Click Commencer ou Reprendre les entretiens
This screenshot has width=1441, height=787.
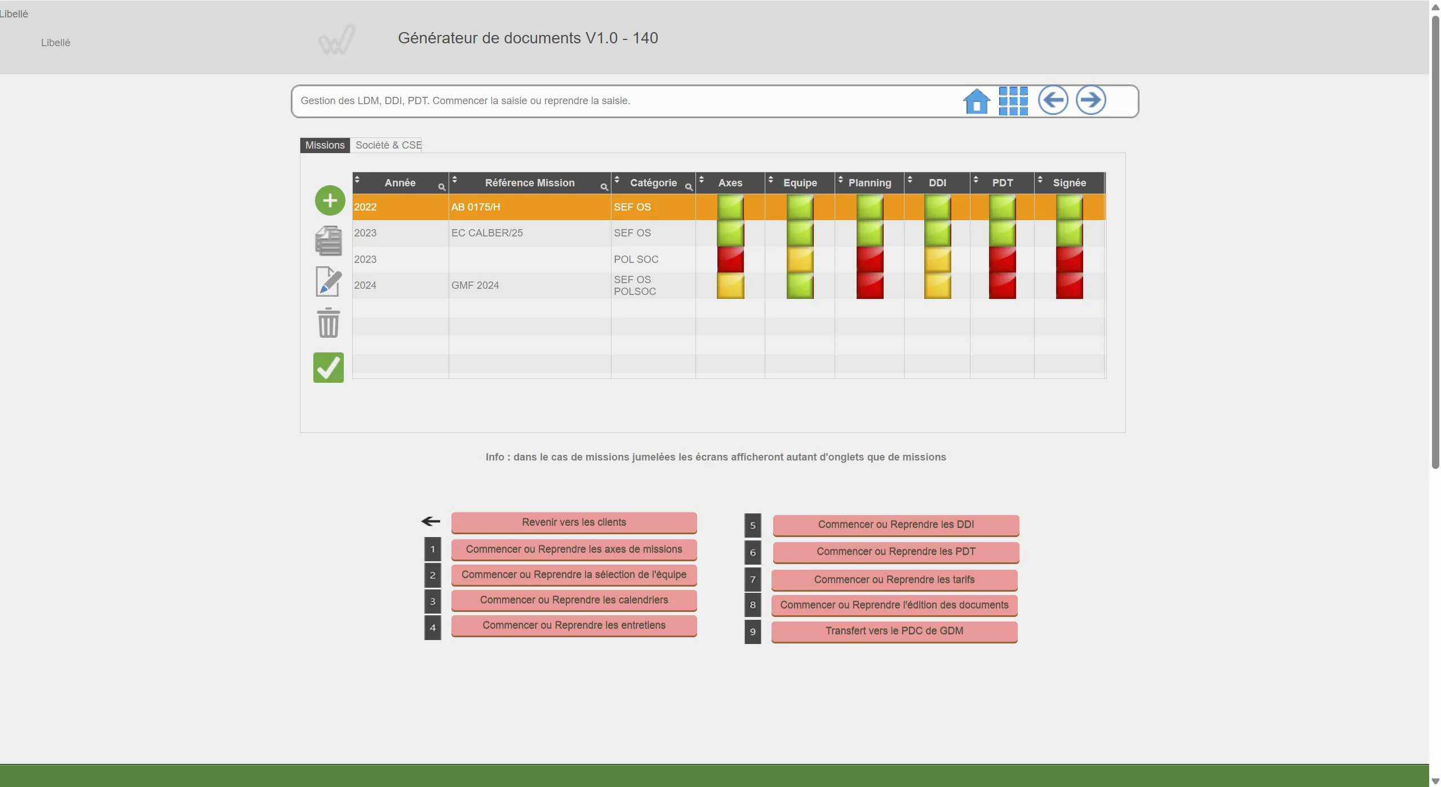[574, 625]
